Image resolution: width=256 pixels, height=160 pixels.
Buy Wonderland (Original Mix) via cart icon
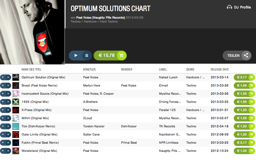tap(251, 151)
